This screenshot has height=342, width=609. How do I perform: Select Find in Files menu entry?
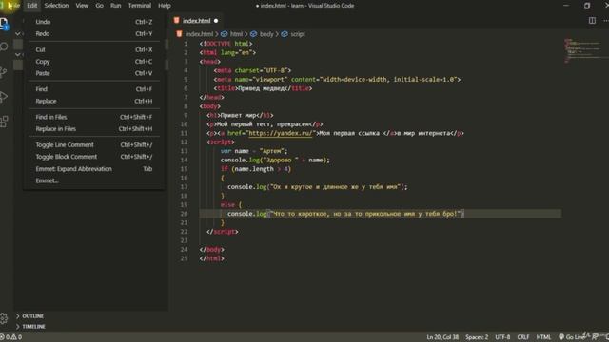pos(94,117)
